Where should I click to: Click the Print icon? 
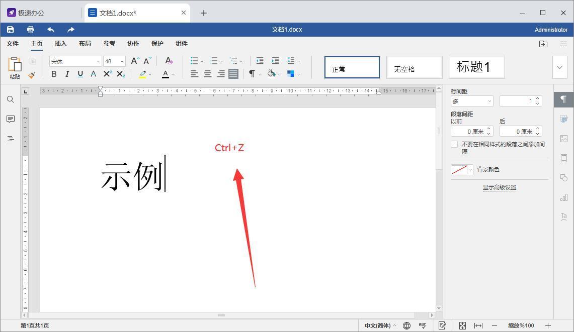pos(31,30)
